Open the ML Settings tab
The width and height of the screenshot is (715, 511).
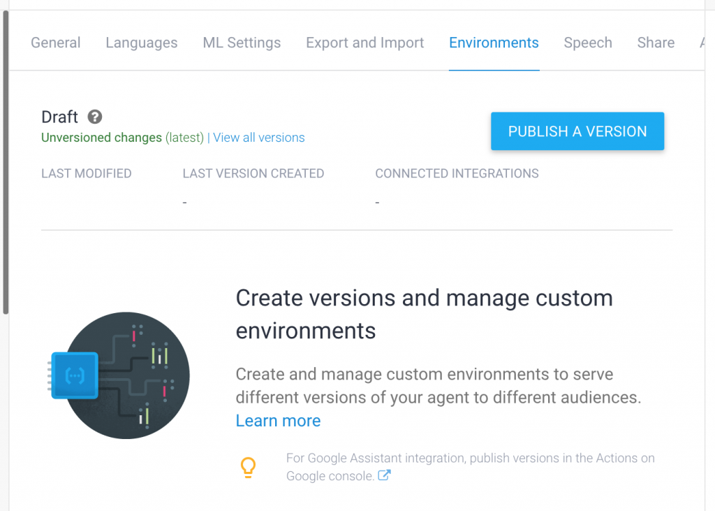pyautogui.click(x=242, y=43)
